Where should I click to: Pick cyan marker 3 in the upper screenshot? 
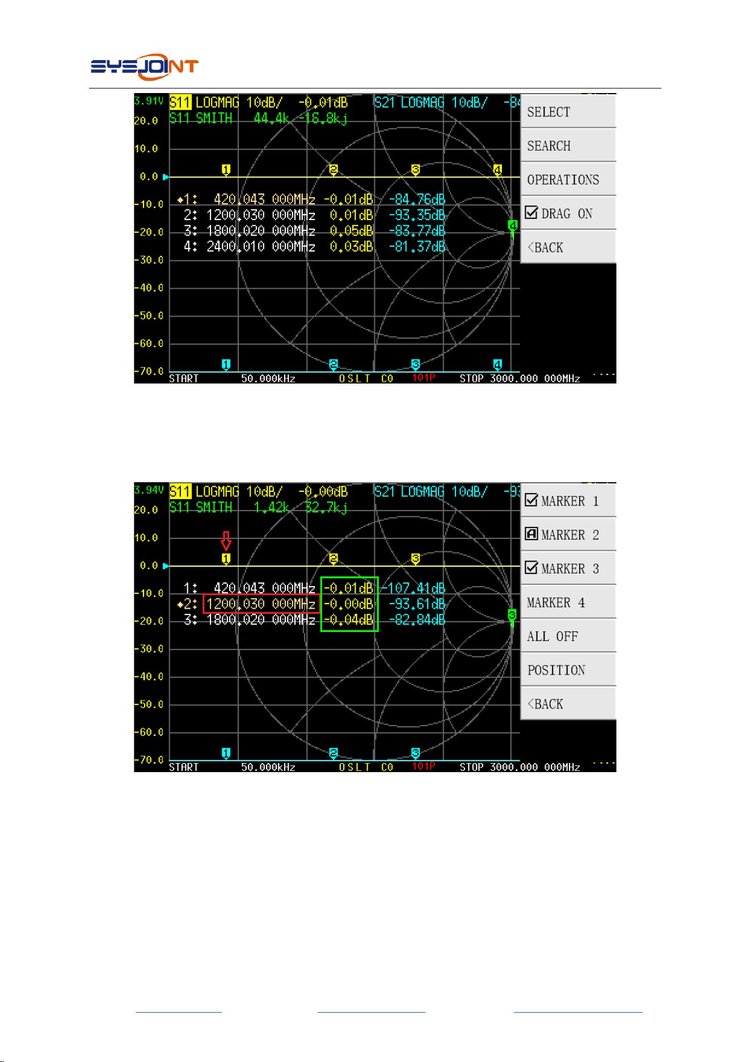click(x=416, y=365)
